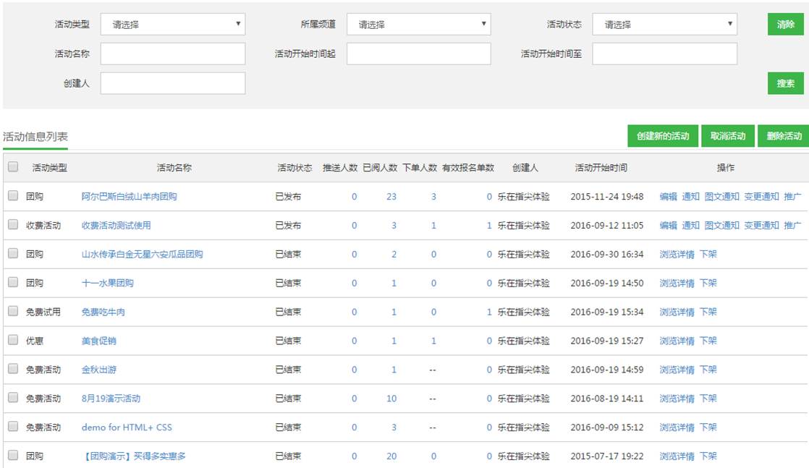Click 下架 for 十一水果团购 row
Image resolution: width=809 pixels, height=468 pixels.
(x=708, y=283)
